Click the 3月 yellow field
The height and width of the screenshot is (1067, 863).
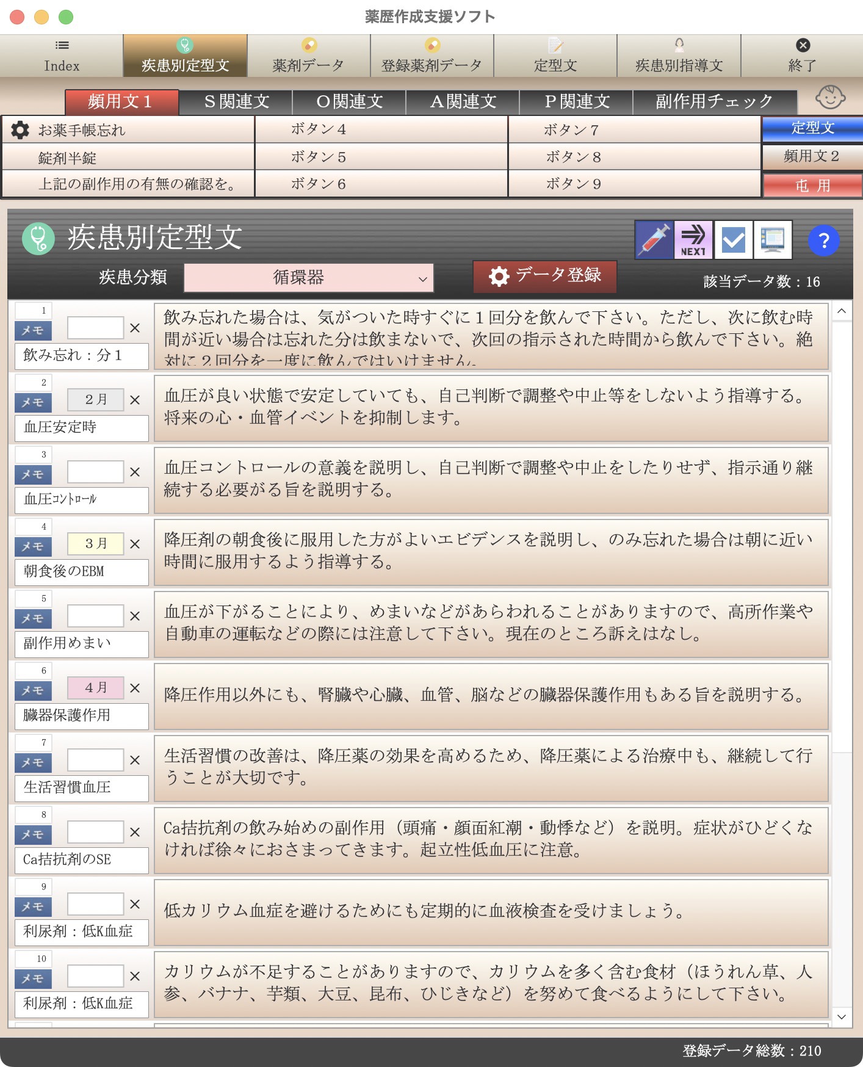(95, 543)
